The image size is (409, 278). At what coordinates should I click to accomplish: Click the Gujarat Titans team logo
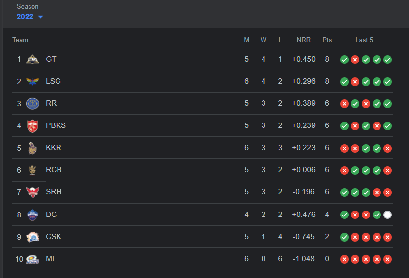point(32,59)
